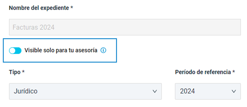Click the Tipo field label
247x107 pixels.
coord(15,72)
